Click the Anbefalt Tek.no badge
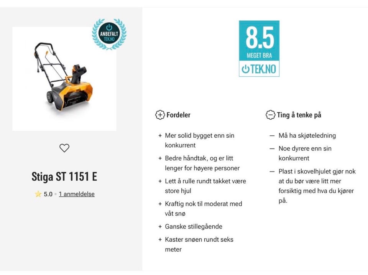 (x=109, y=35)
